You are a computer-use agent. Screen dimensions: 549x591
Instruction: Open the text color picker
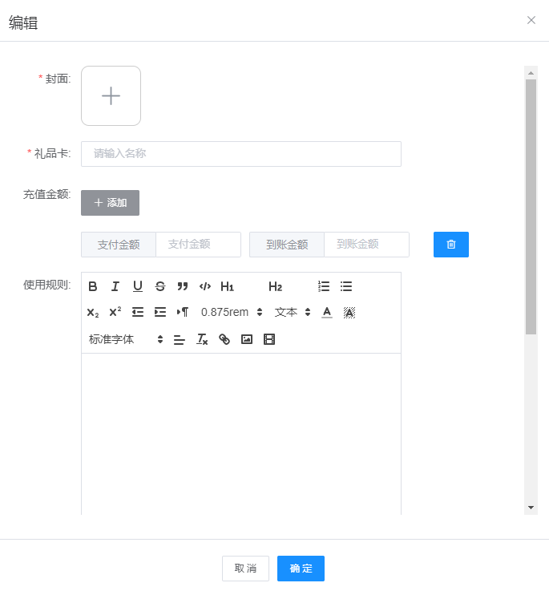tap(327, 312)
